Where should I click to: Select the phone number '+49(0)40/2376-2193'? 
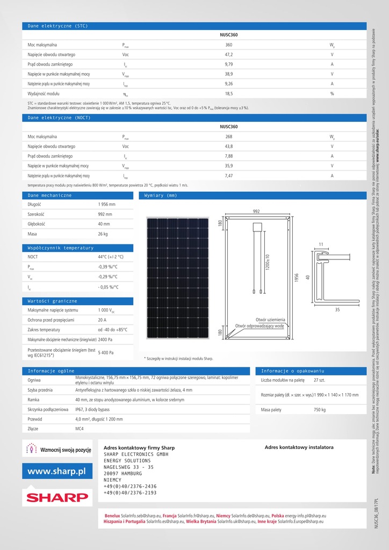coord(130,493)
